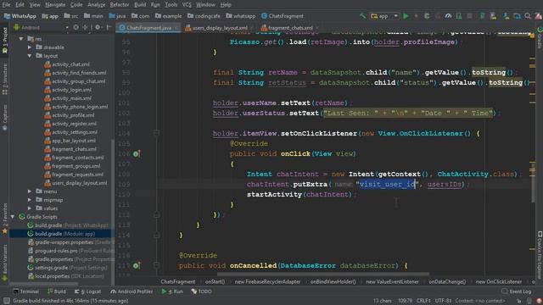Click the editor vertical scrollbar
The width and height of the screenshot is (543, 305).
pyautogui.click(x=533, y=184)
